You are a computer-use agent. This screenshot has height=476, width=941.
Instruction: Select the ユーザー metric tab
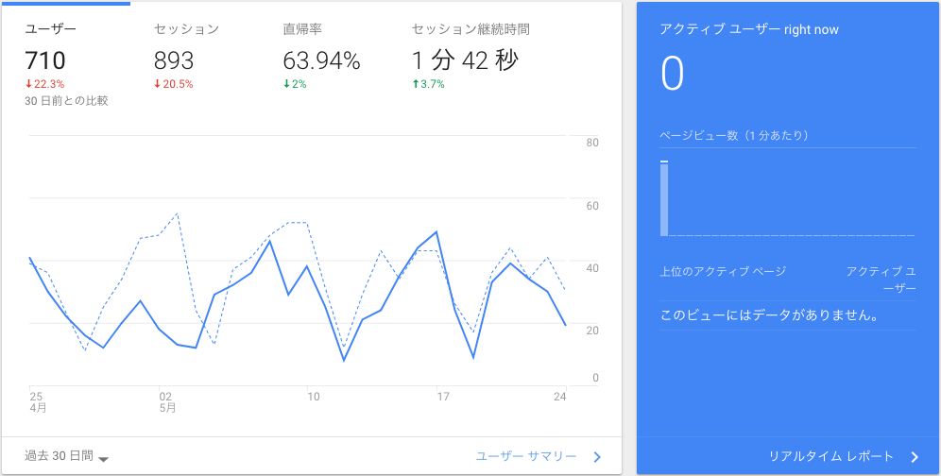click(51, 29)
